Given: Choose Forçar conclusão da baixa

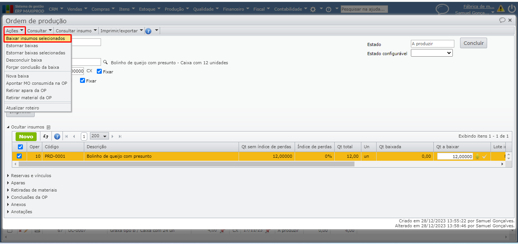Looking at the screenshot, I should click(x=37, y=67).
